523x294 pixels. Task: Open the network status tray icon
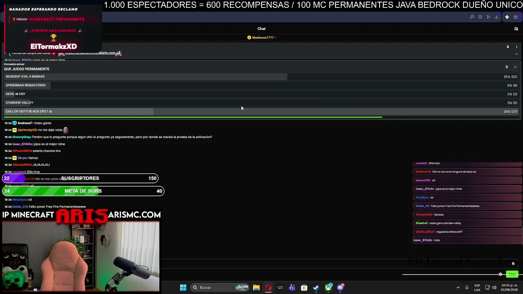[x=487, y=287]
